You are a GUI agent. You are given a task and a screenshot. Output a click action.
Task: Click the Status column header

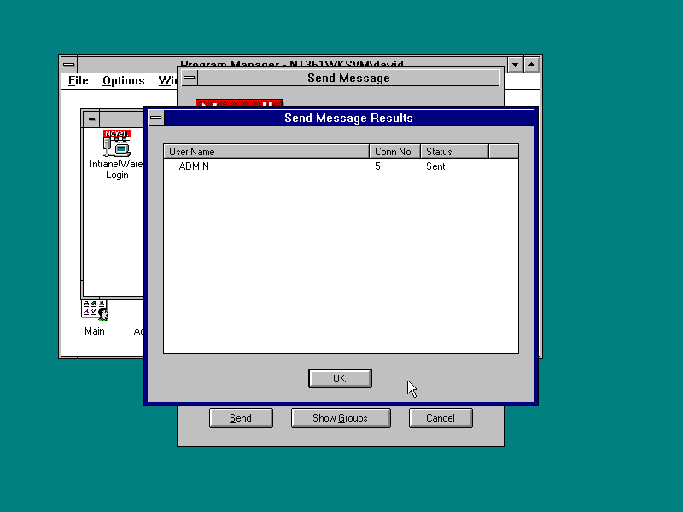[454, 152]
